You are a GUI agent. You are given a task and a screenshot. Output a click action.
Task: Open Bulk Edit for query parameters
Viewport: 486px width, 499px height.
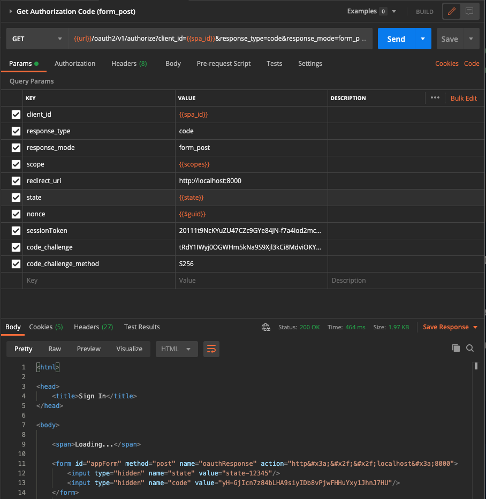464,97
